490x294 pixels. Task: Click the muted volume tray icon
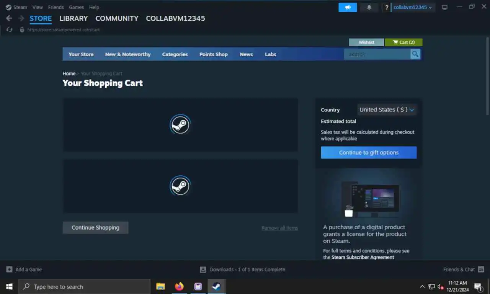pyautogui.click(x=440, y=286)
